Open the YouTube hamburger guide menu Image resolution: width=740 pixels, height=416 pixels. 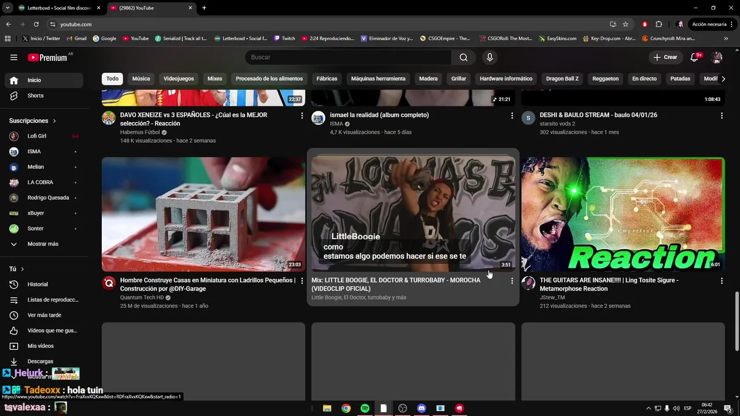click(14, 57)
